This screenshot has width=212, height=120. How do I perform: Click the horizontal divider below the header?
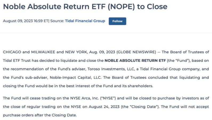point(106,33)
